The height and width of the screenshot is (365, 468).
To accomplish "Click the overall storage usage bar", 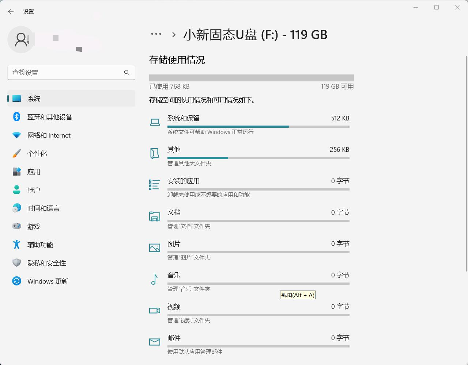I will click(x=252, y=78).
